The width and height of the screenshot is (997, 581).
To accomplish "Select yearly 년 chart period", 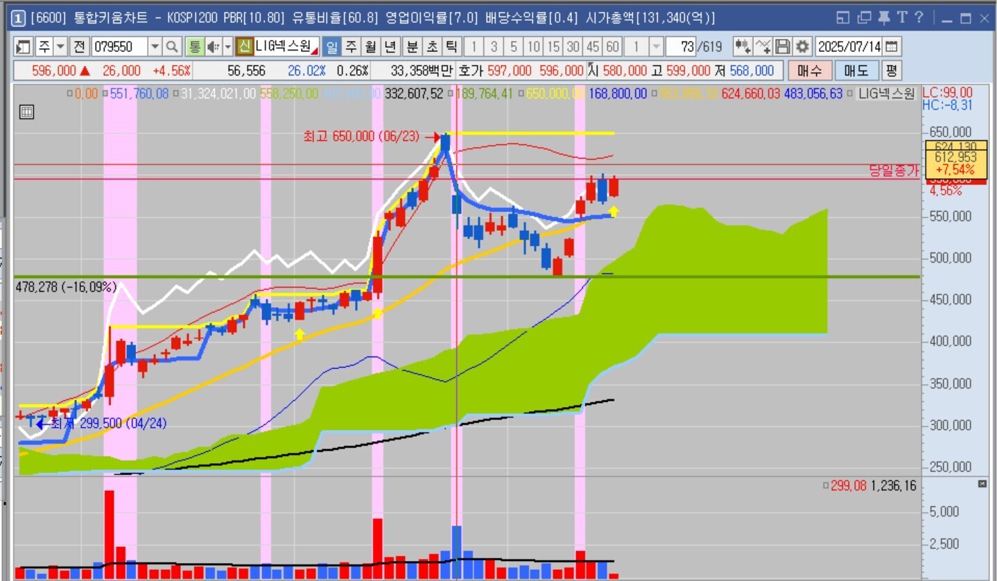I will click(390, 47).
